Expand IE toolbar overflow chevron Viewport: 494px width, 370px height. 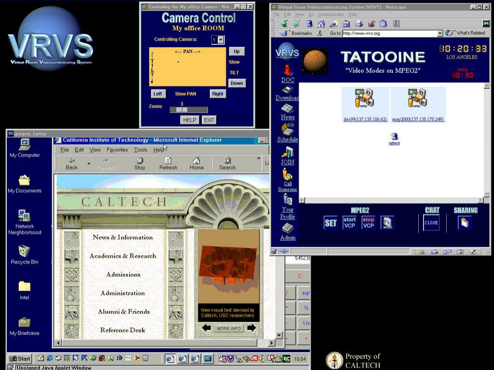259,158
